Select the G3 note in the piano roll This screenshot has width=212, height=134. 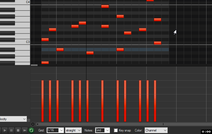click(157, 20)
